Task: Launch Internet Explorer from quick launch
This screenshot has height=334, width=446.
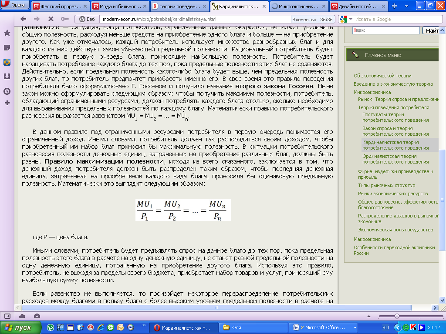Action: coord(101,327)
